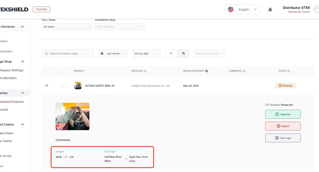
Task: Open View Claims in the sidebar
Action: click(6, 141)
